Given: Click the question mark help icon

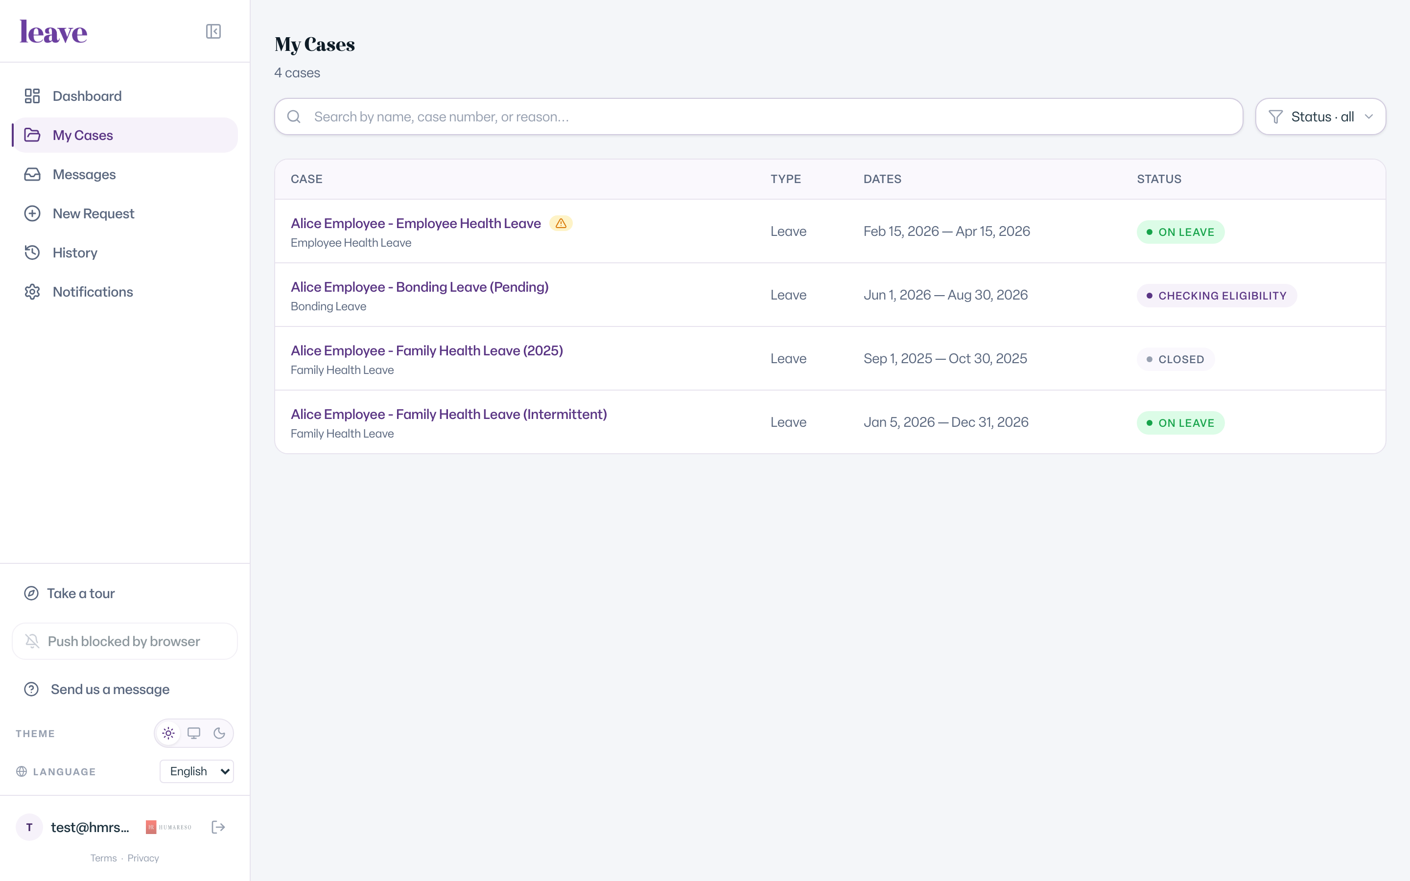Looking at the screenshot, I should coord(31,689).
